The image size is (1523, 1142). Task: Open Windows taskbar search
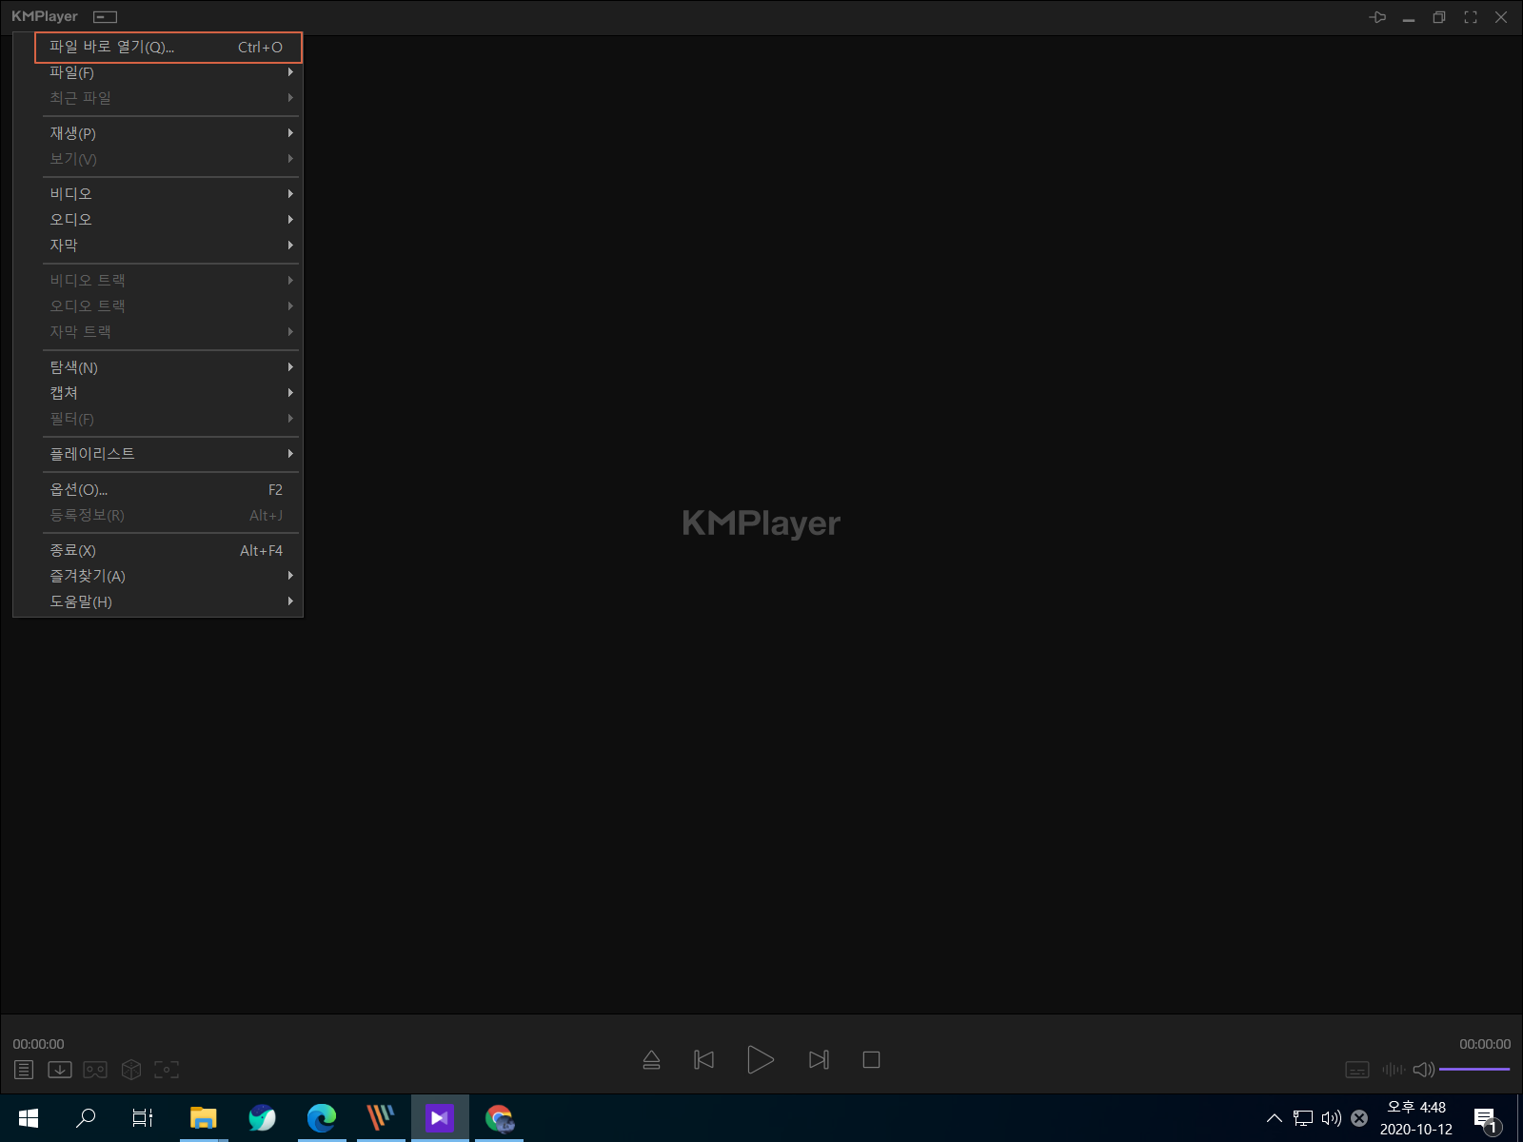(x=86, y=1118)
